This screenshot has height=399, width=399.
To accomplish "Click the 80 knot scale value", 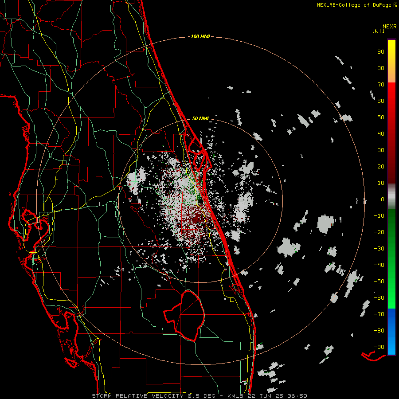I will coord(381,68).
